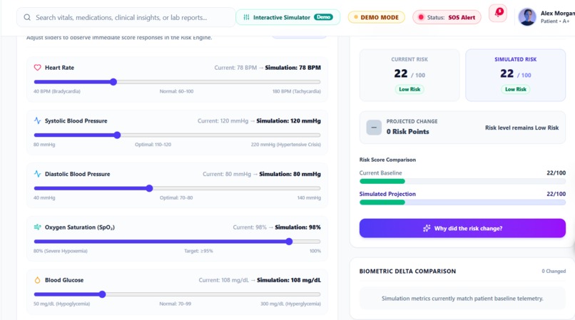Click '220 mmHg (Hypertensive Crisis)' label
The image size is (575, 320).
point(285,145)
